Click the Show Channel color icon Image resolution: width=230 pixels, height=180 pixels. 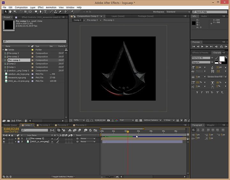click(x=117, y=120)
